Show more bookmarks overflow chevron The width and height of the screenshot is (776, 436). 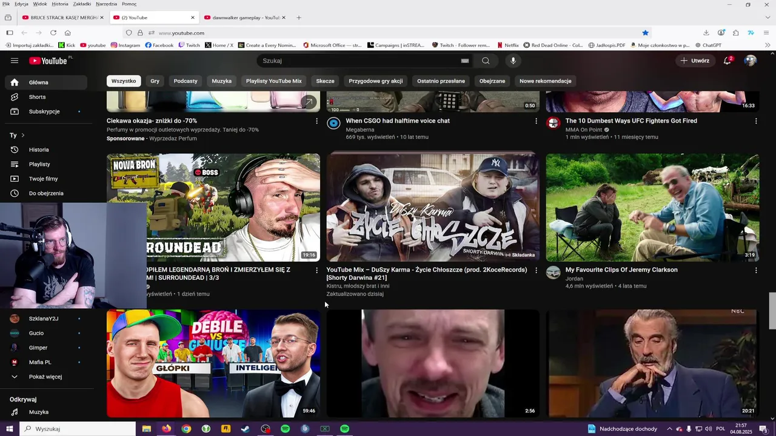[x=767, y=45]
